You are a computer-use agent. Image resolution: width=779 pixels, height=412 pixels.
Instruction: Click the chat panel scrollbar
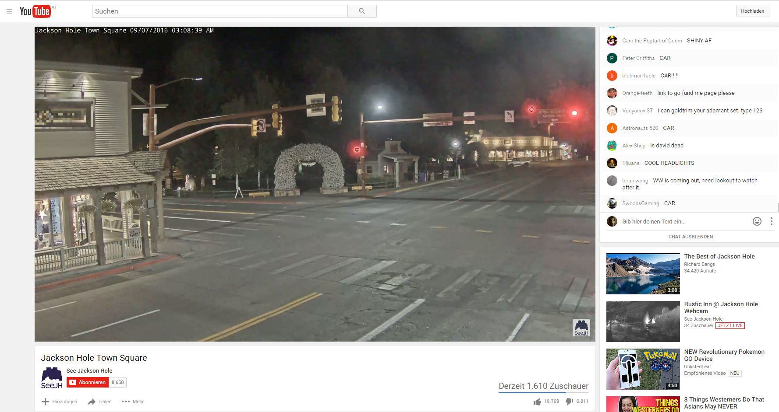click(x=777, y=207)
